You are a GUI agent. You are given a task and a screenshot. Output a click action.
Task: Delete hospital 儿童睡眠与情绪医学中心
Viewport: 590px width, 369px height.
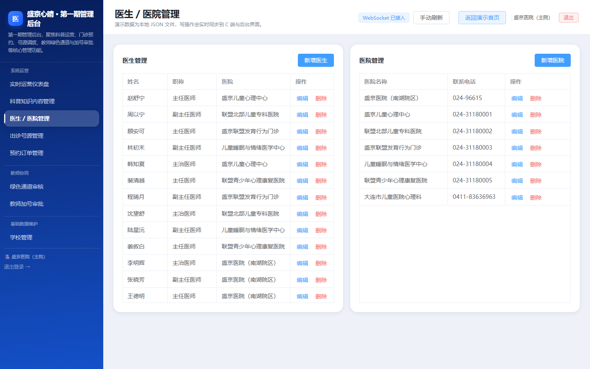click(x=536, y=164)
